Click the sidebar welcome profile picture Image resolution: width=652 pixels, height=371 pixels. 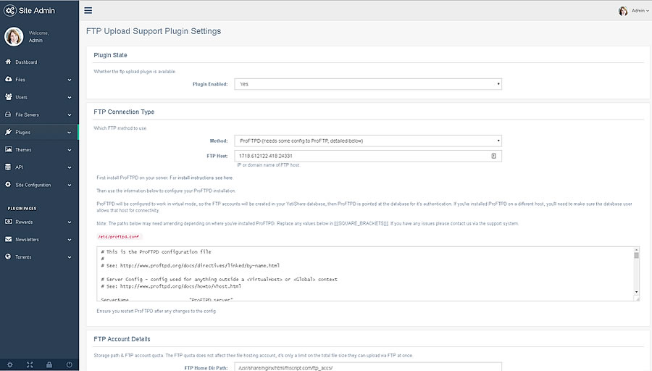14,37
